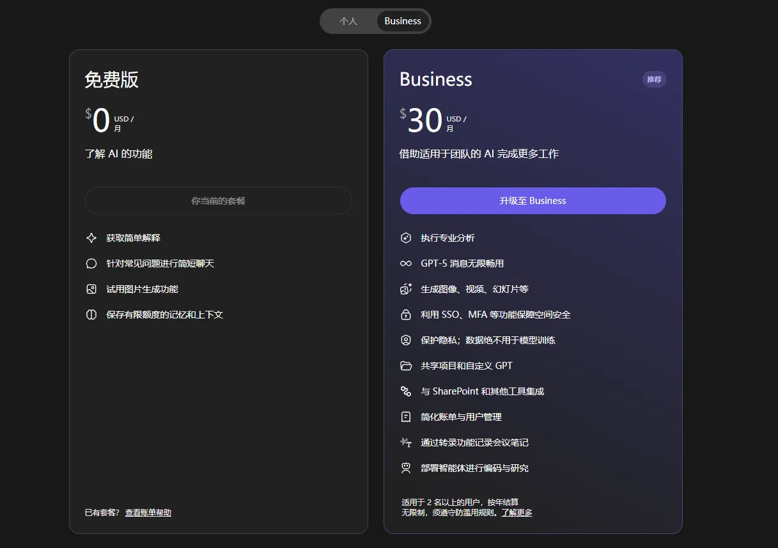Screen dimensions: 778x548
Task: Click the memory icon beside 保存有限额度的记忆和上下文
Action: coord(92,314)
